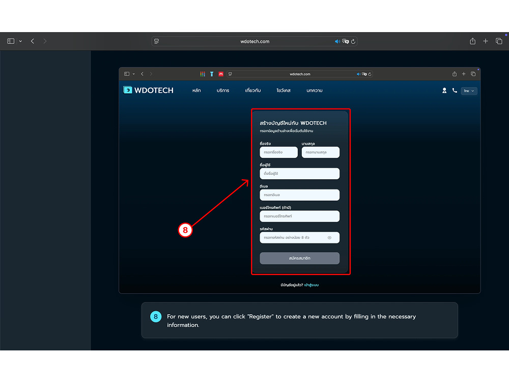This screenshot has width=509, height=382.
Task: Focus the นามสกุล last name field
Action: coord(320,152)
